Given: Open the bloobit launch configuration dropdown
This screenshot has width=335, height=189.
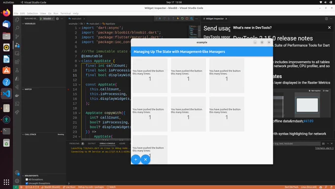Looking at the screenshot, I should pos(48,19).
